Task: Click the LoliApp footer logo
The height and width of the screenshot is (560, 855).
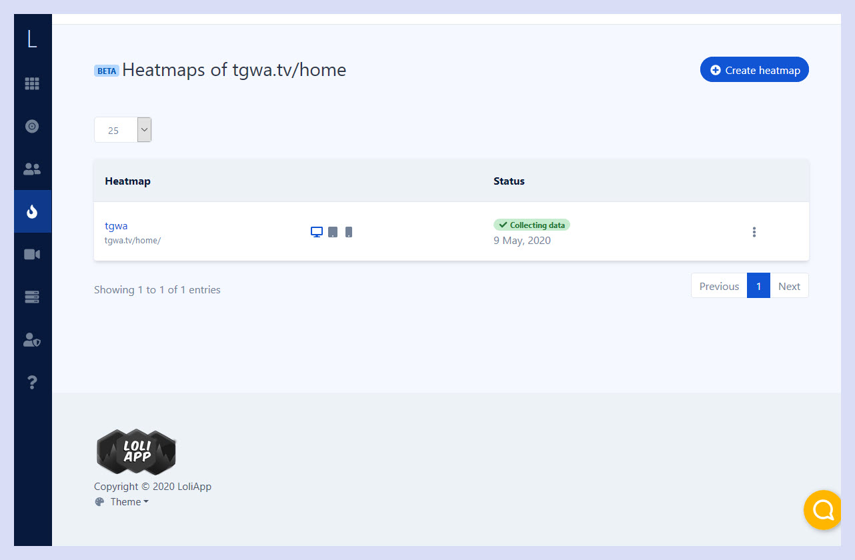Action: [x=136, y=451]
